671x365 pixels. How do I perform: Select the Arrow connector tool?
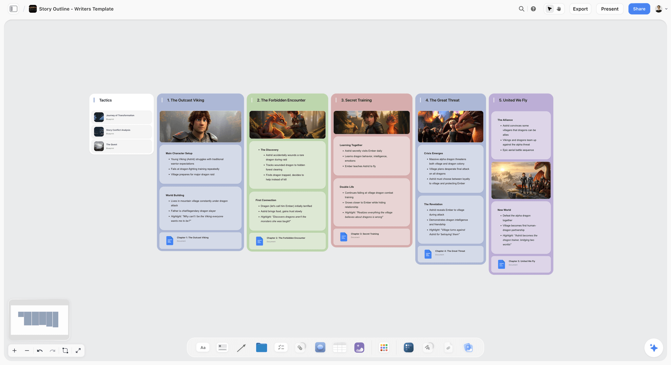241,348
